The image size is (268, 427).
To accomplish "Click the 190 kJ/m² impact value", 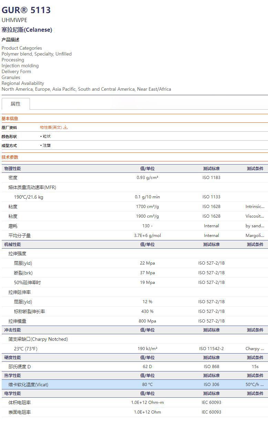I will coord(147,349).
